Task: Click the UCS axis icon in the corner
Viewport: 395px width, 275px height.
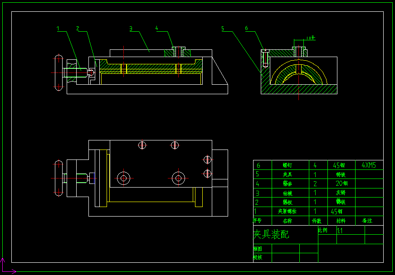Action: click(x=8, y=266)
